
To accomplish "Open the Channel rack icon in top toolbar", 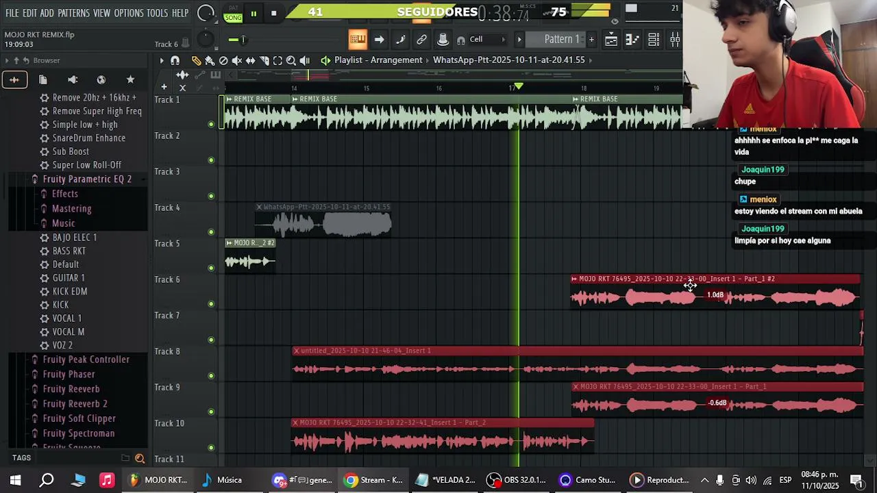I will (x=654, y=39).
